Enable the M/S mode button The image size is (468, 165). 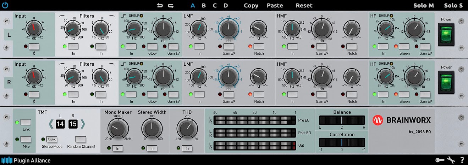tap(26, 139)
